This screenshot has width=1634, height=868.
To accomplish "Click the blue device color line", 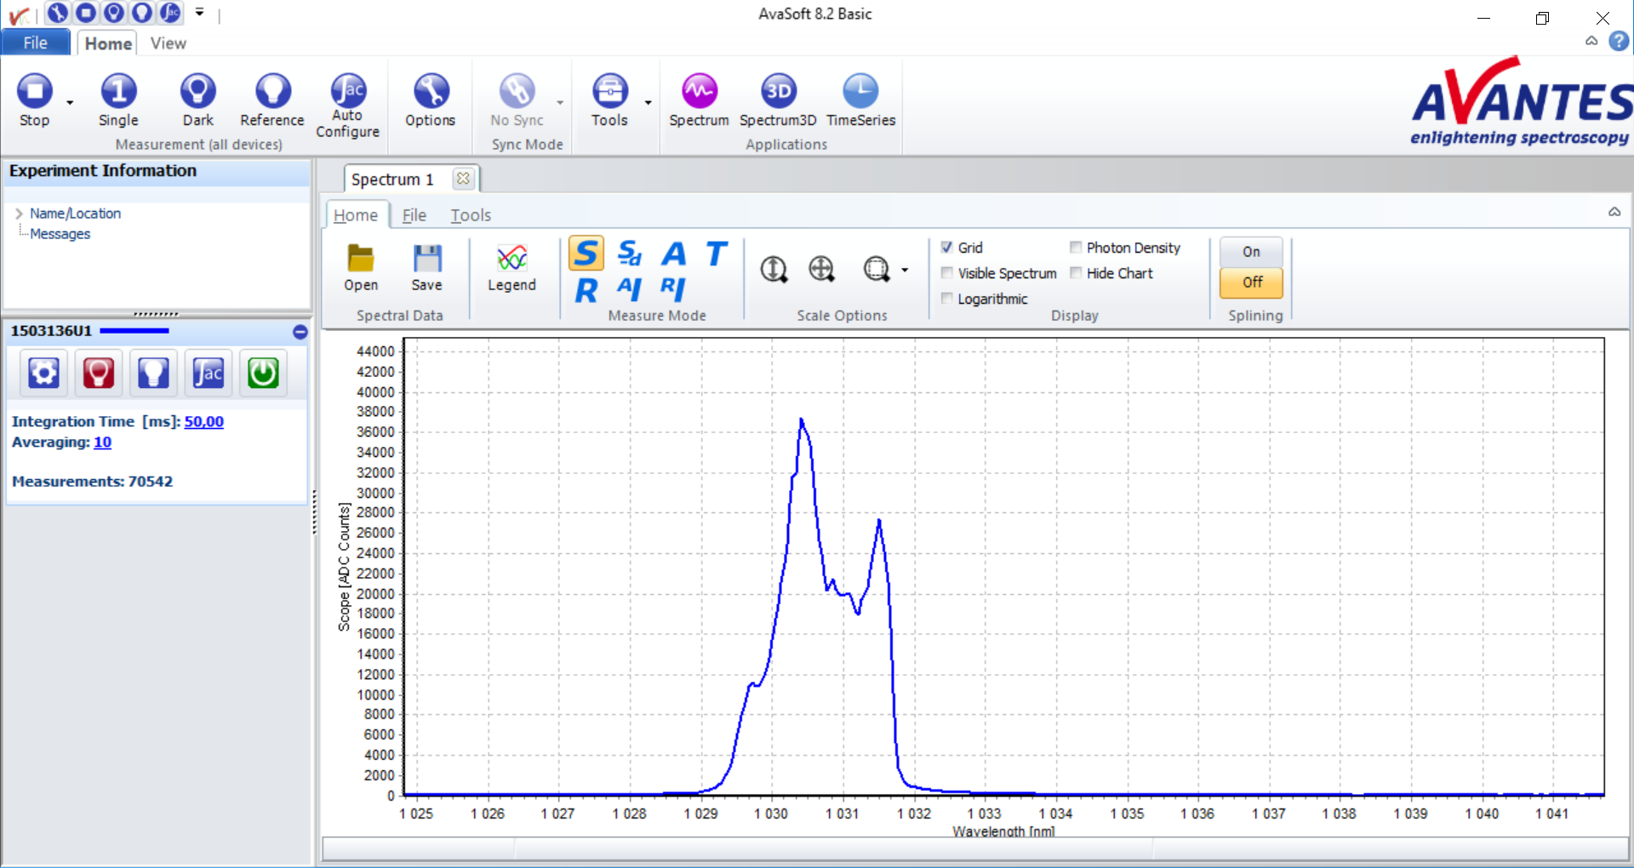I will [x=134, y=331].
